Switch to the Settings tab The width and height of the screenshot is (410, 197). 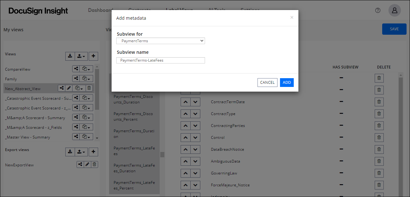point(250,10)
